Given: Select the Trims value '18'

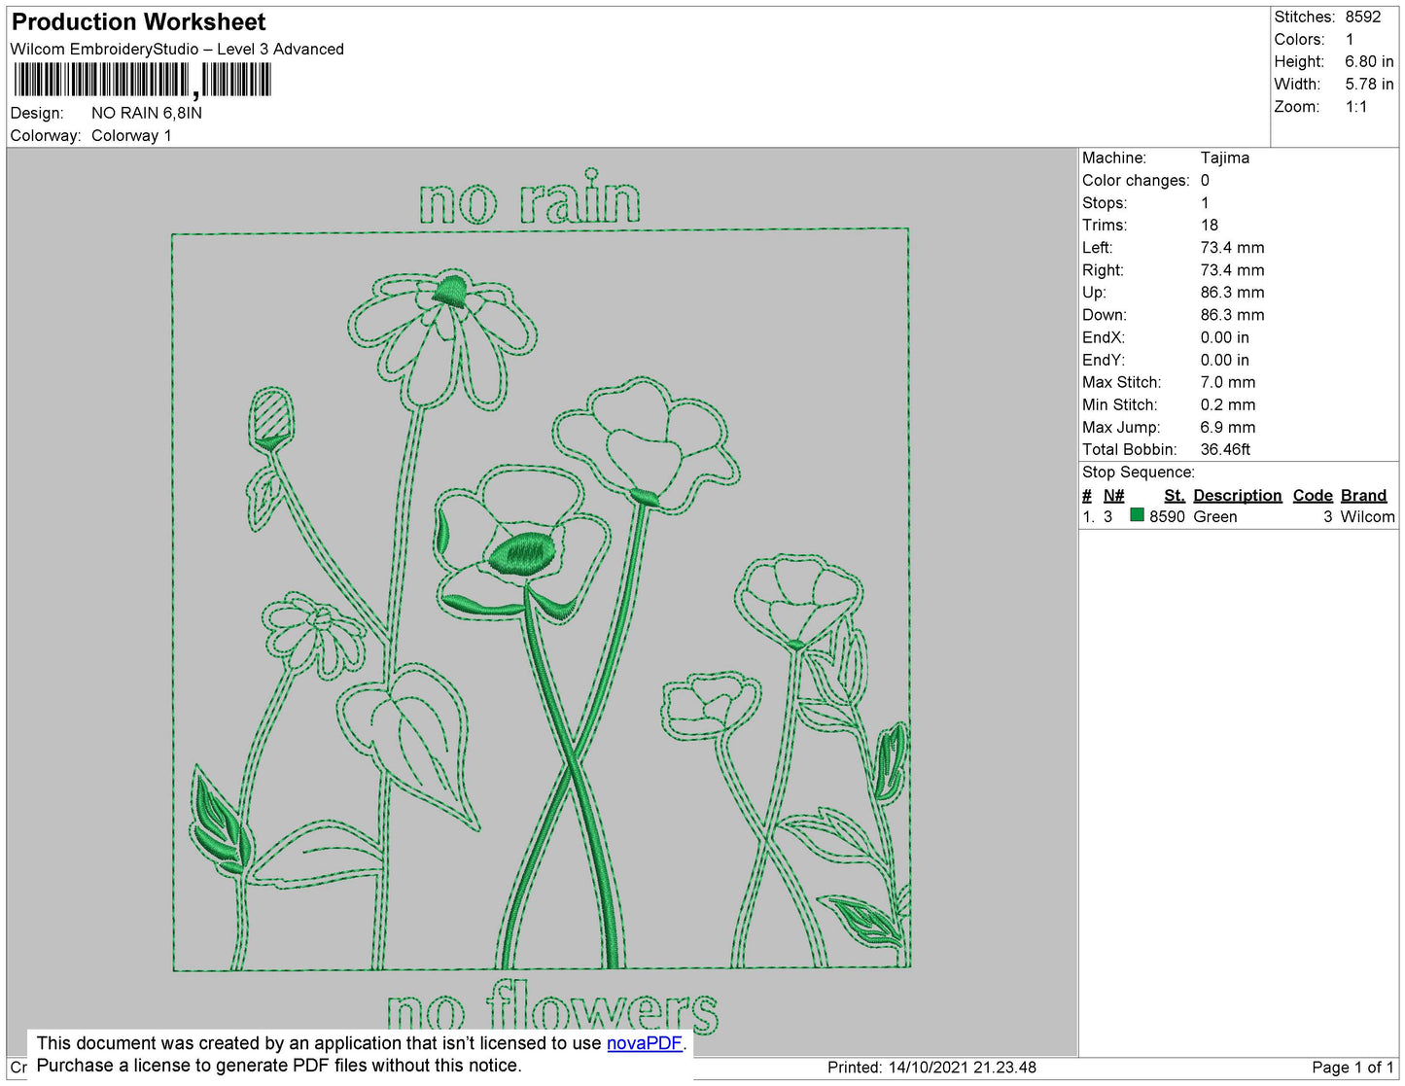Looking at the screenshot, I should point(1210,226).
